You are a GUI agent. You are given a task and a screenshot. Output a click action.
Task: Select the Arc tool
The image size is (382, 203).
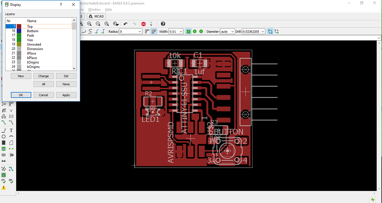click(x=11, y=136)
